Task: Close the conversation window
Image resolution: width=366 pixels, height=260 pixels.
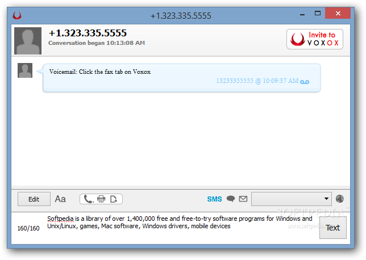Action: pos(338,13)
